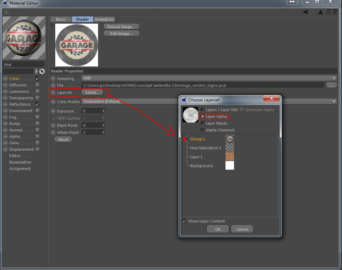Screen dimensions: 342x270
Task: Click the material name field Mat
Action: 24,65
